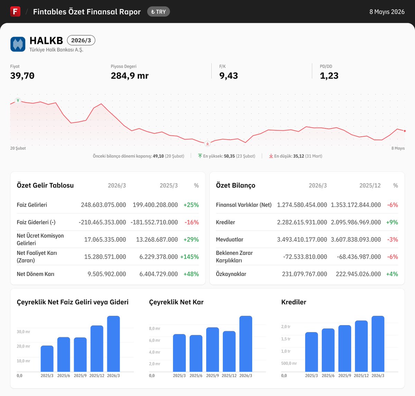415x396 pixels.
Task: Click the value 9.505.902.000
Action: click(107, 274)
